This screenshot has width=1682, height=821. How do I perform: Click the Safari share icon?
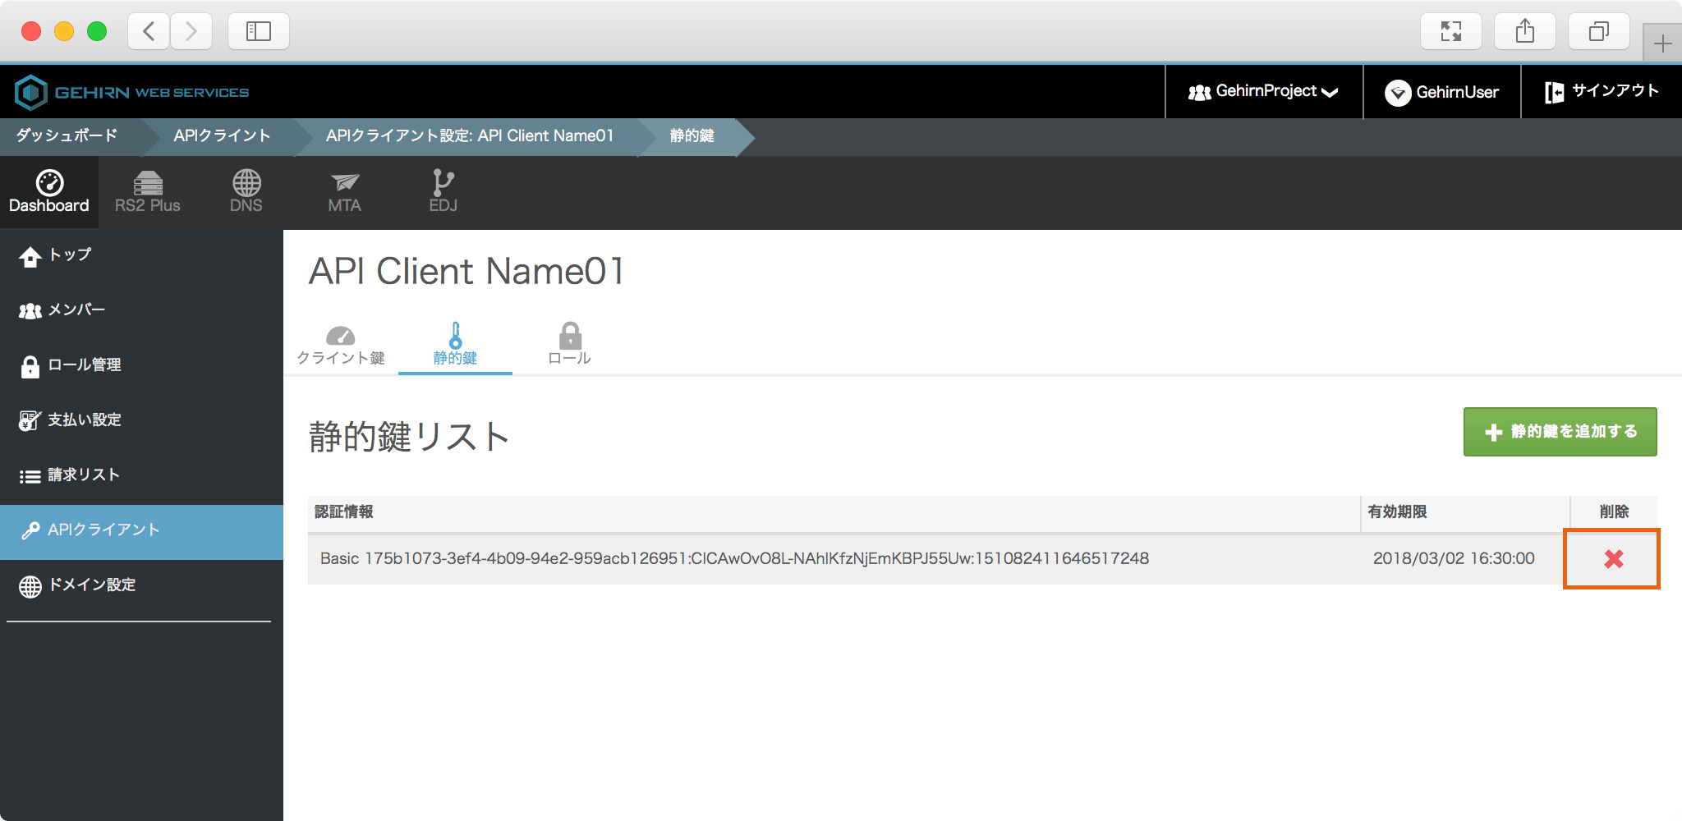pos(1524,32)
